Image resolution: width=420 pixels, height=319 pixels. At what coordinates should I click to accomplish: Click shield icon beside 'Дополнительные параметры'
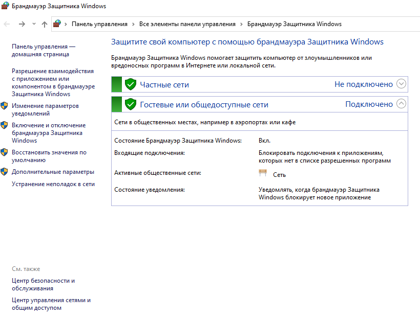tap(4, 171)
